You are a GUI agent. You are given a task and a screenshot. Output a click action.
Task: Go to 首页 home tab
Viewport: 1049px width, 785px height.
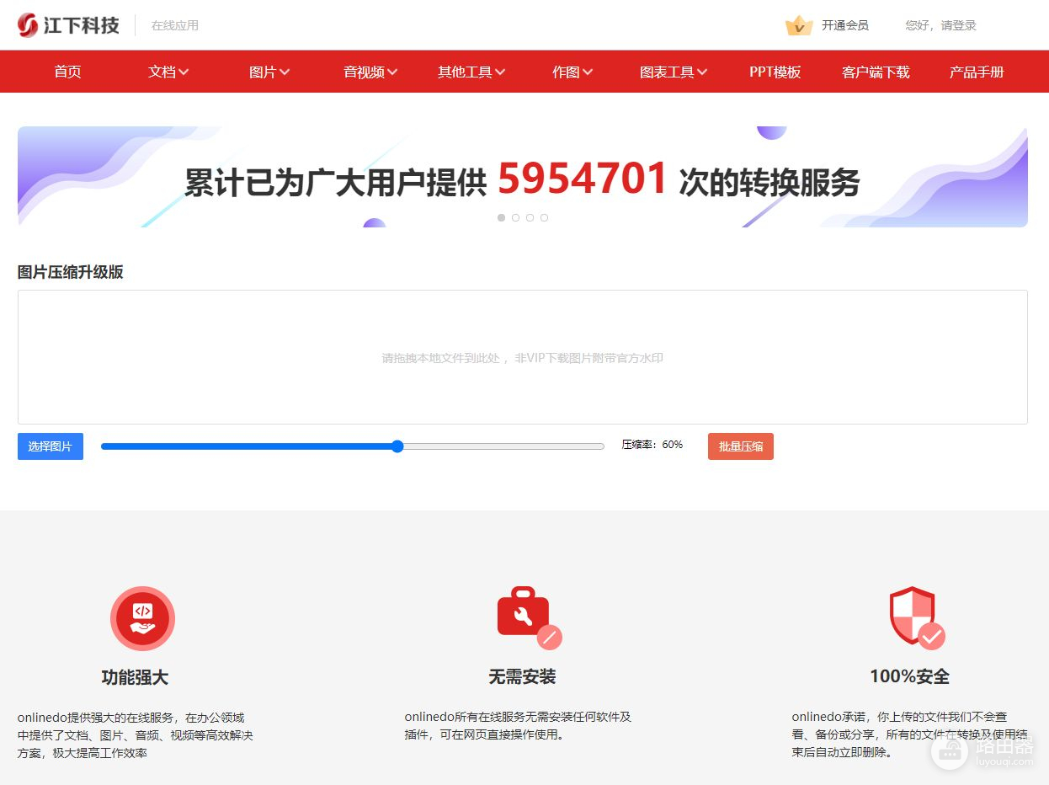click(x=67, y=72)
